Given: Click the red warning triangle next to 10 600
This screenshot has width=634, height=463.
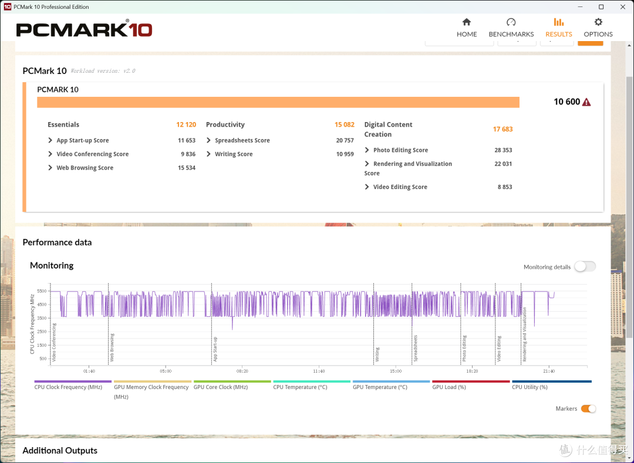Looking at the screenshot, I should click(586, 102).
